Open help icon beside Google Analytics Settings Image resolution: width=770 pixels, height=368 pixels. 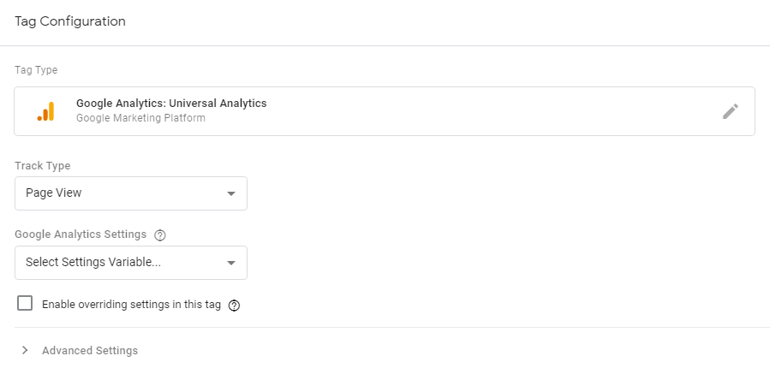159,234
